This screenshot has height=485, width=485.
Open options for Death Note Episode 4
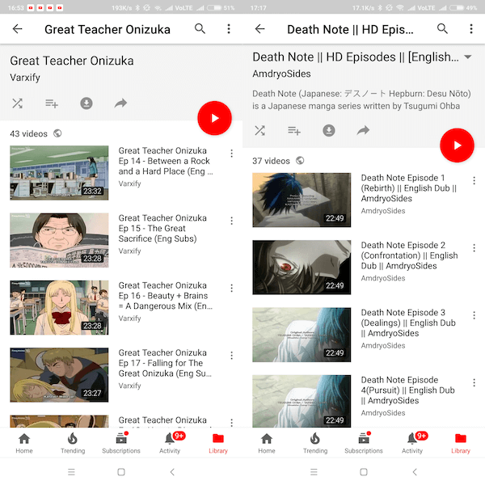pos(474,383)
